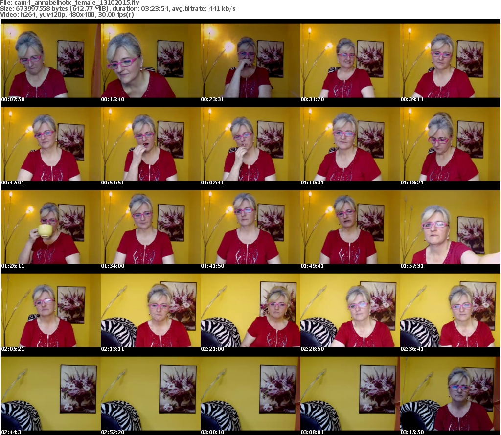
Task: Select the thumbnail at 01:49:41
Action: coord(350,227)
